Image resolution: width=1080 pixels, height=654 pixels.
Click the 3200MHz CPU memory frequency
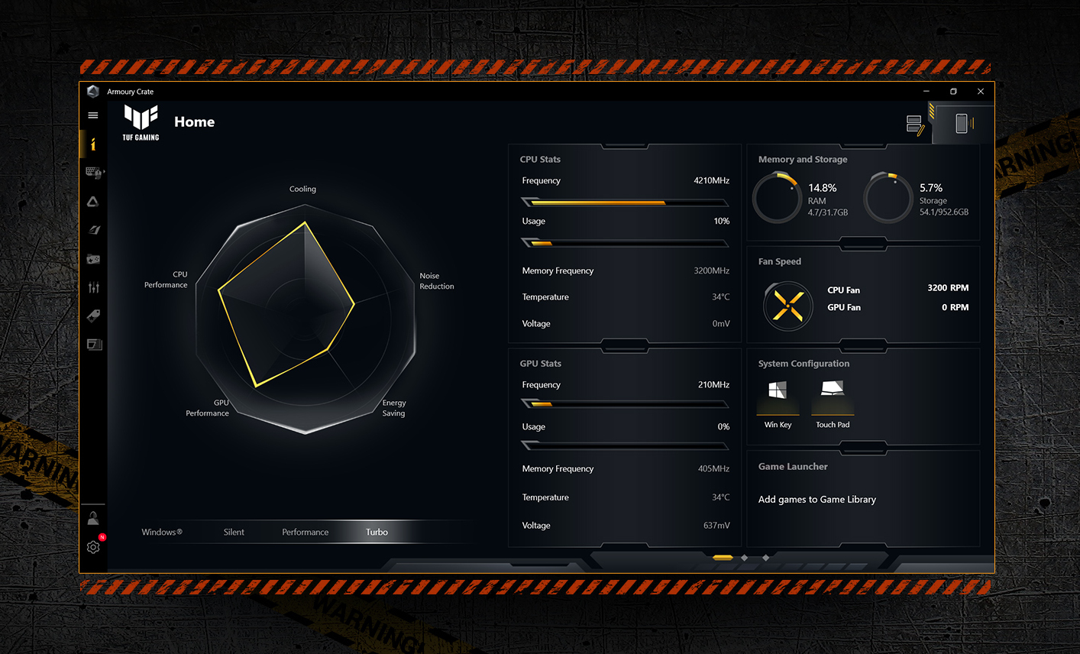[711, 271]
